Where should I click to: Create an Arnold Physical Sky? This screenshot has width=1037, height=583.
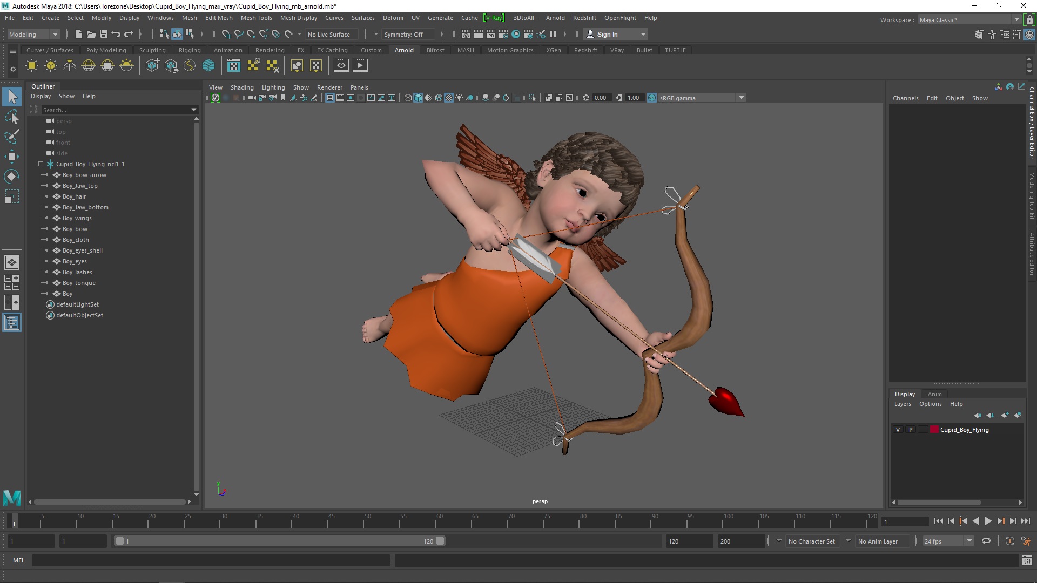tap(126, 66)
